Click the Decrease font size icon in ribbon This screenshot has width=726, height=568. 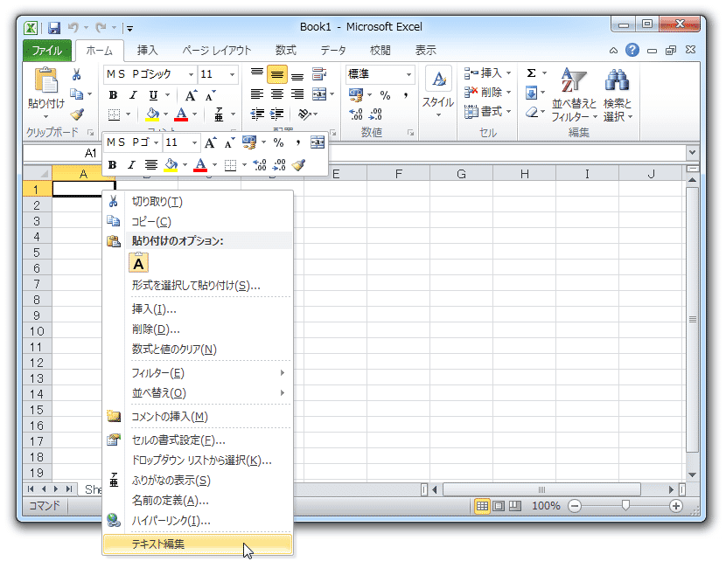211,95
